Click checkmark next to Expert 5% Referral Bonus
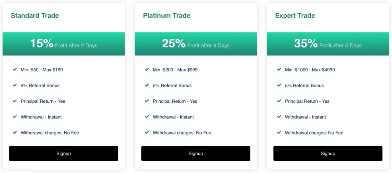392x173 pixels. point(279,85)
